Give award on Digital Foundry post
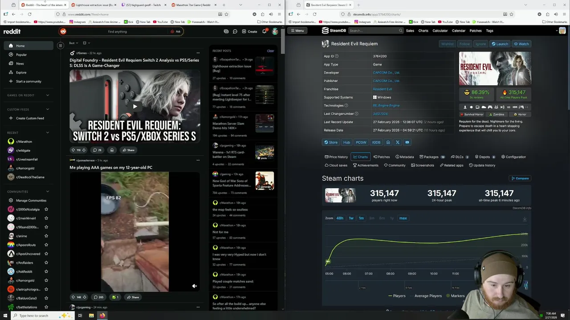 112,150
